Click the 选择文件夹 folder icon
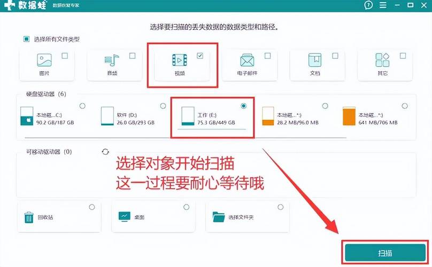432x267 pixels. (219, 217)
